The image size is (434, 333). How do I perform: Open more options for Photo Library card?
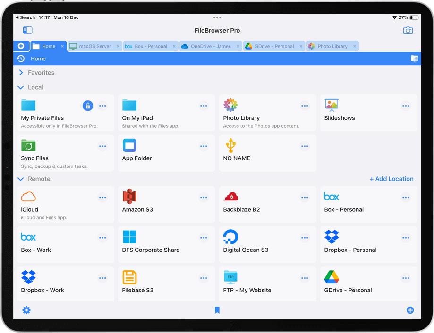point(305,106)
